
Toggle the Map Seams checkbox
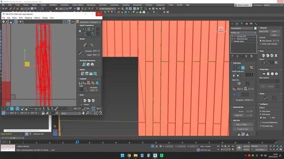pos(260,111)
